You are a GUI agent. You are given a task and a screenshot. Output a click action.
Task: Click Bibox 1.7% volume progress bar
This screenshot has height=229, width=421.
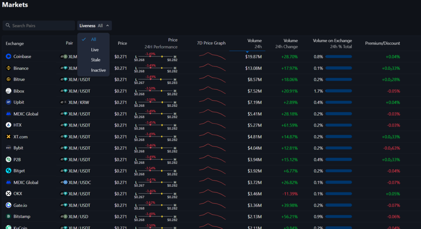(339, 91)
